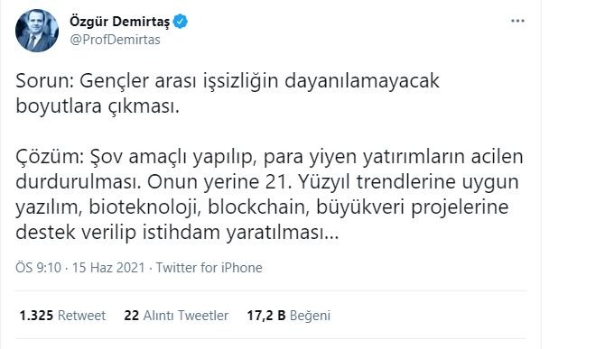Open the Twitter for iPhone source link

point(209,267)
